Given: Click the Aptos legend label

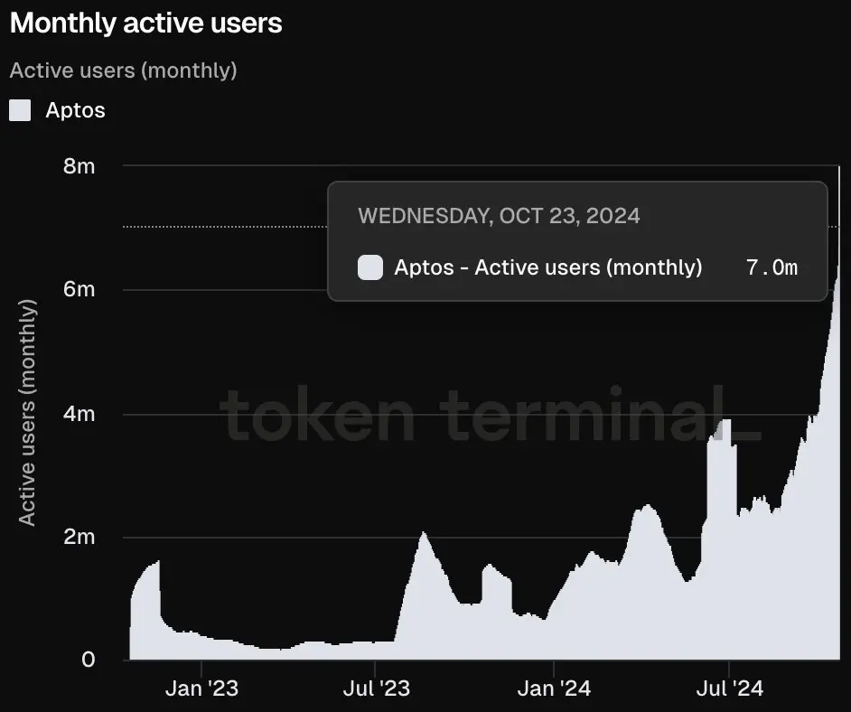Looking at the screenshot, I should pos(75,110).
